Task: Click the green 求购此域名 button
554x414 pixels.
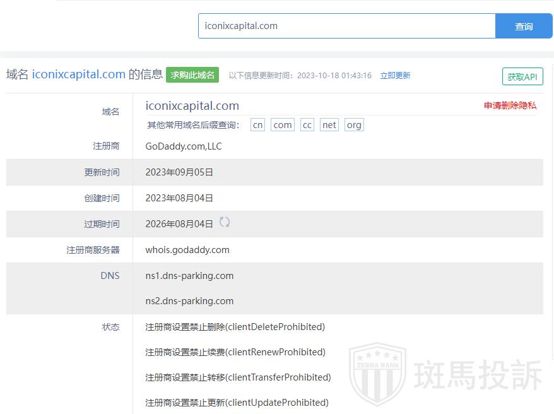Action: [192, 75]
